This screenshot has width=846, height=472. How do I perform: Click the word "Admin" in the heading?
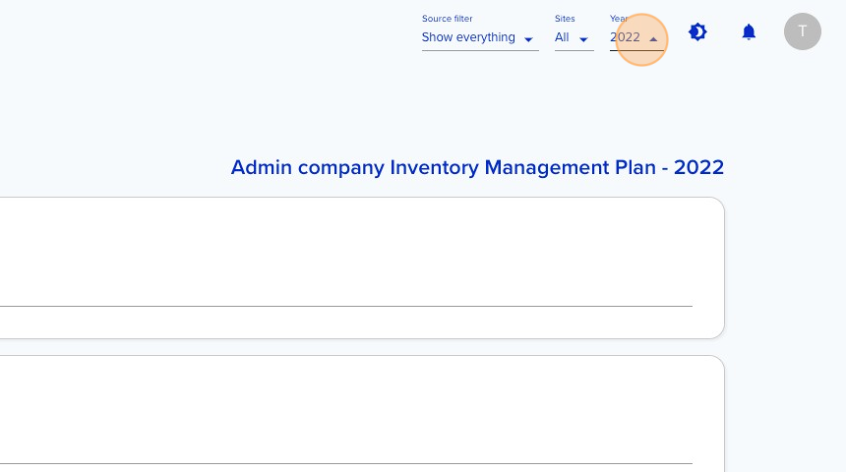(x=262, y=167)
